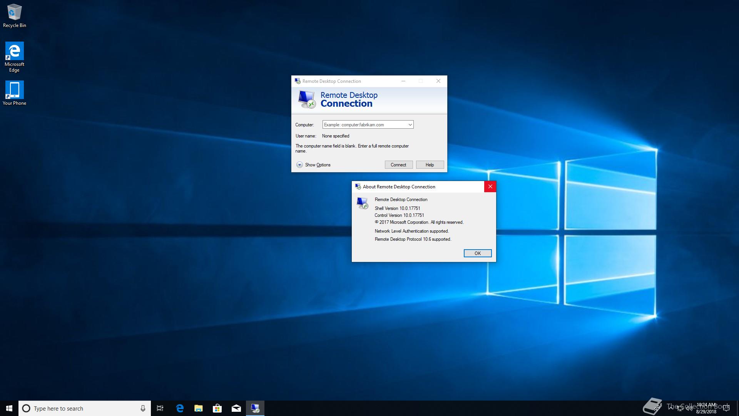739x416 pixels.
Task: Click the Remote Desktop Connection title bar icon
Action: coord(298,81)
